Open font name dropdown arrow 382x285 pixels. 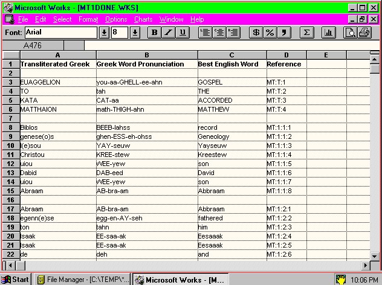(x=104, y=33)
